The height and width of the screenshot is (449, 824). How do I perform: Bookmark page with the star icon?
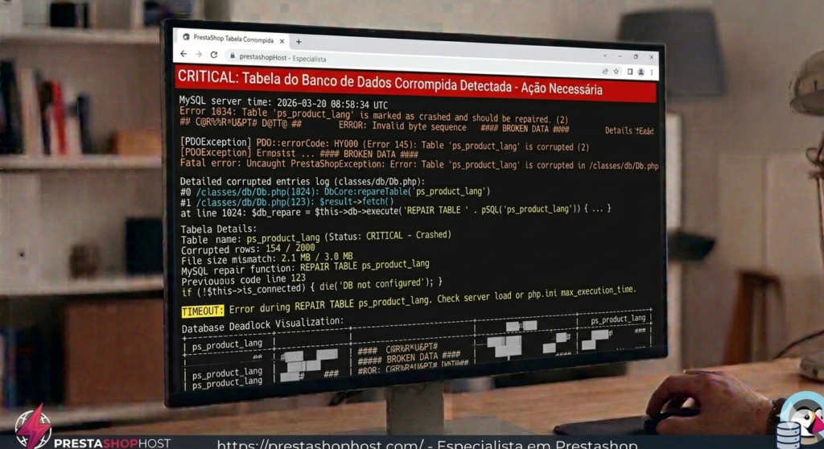[x=616, y=72]
